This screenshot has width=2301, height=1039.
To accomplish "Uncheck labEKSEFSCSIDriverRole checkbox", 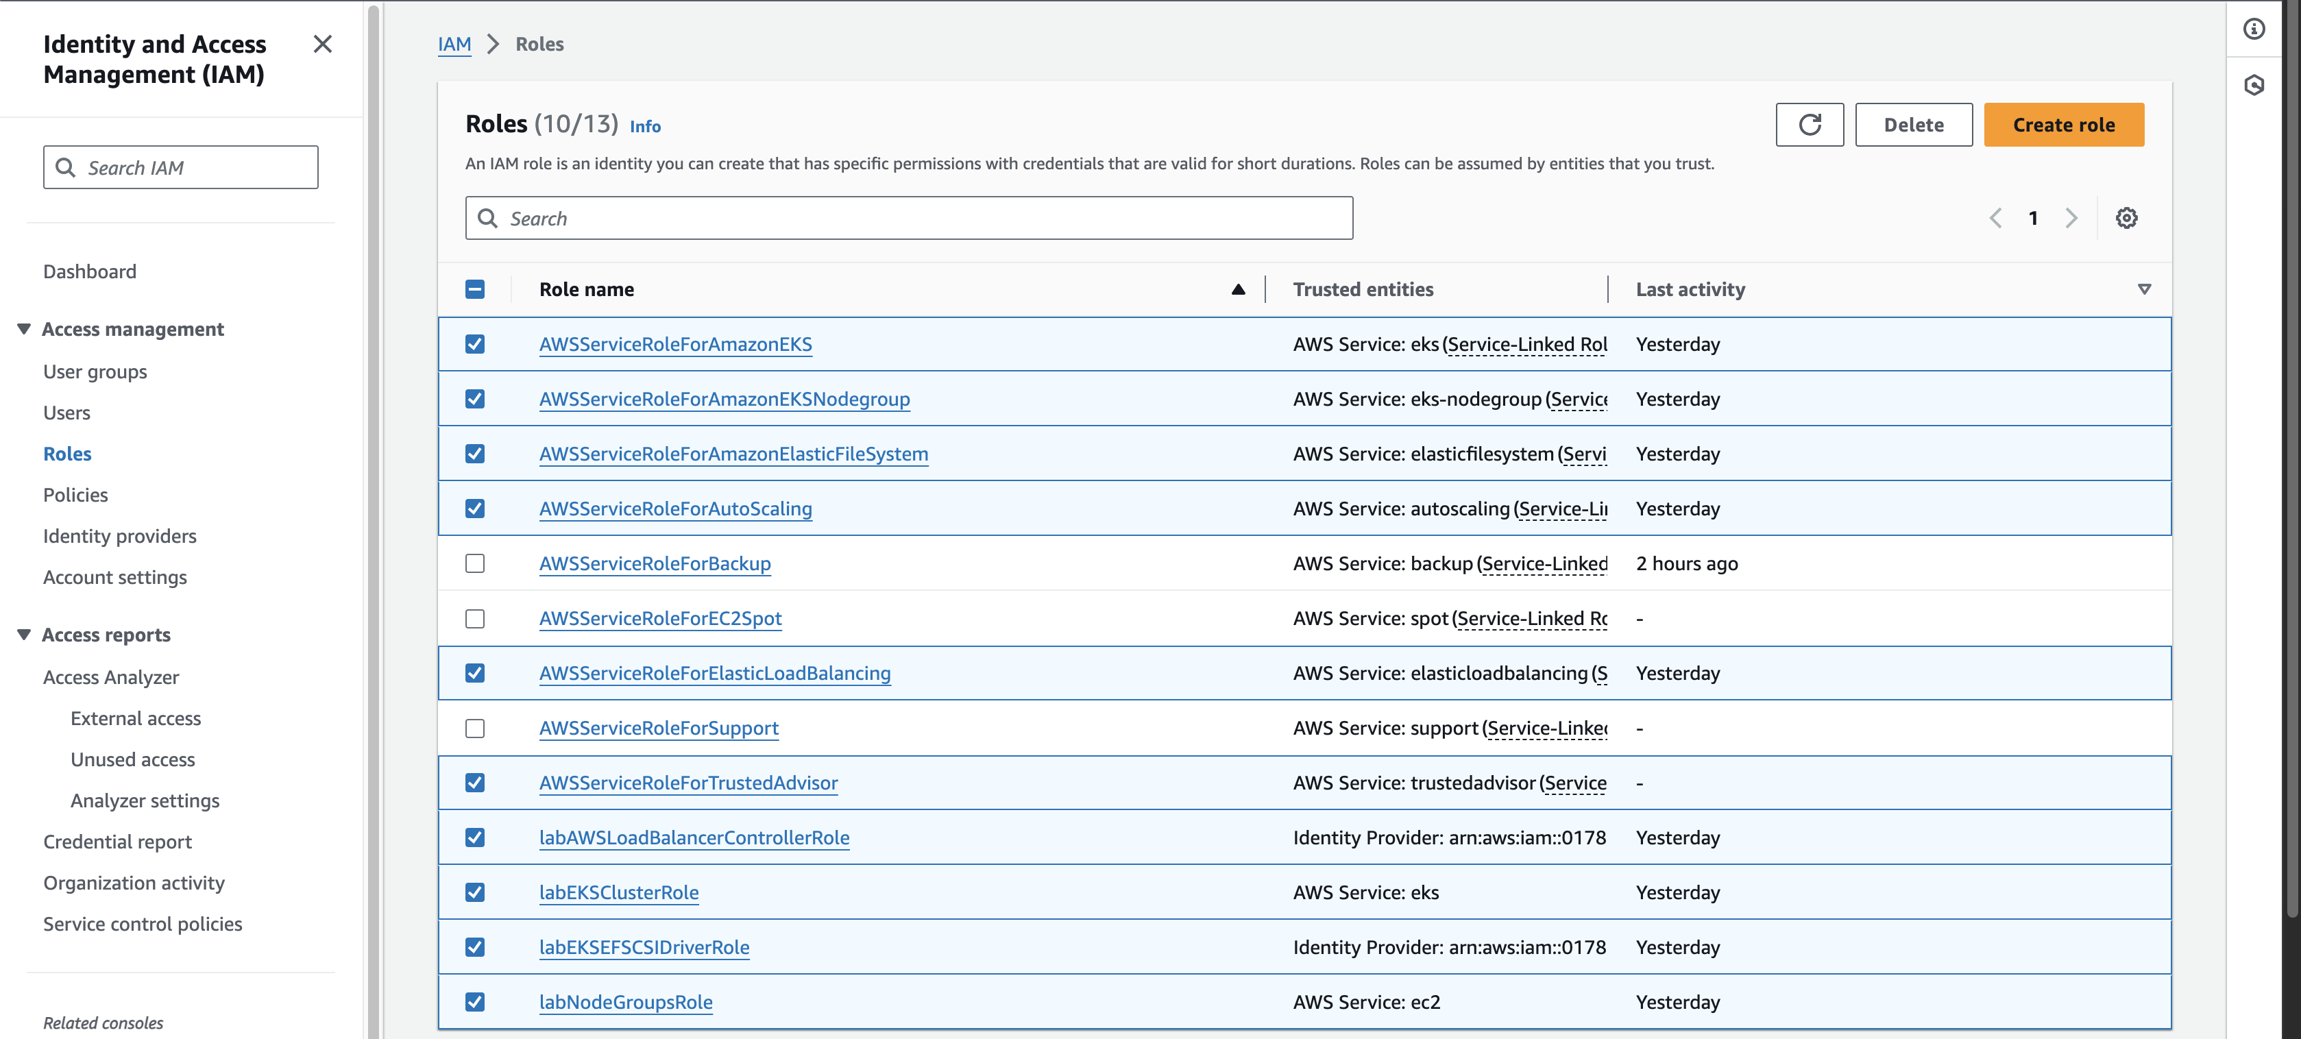I will [474, 947].
